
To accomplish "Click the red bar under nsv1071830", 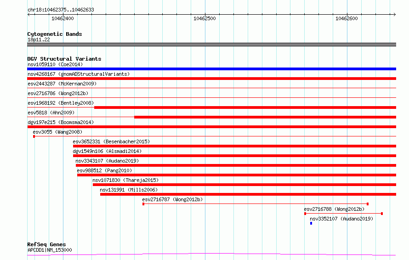I will [244, 185].
